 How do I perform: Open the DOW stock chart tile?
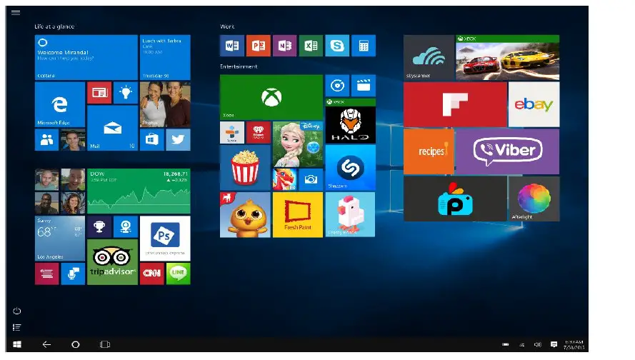tap(139, 191)
